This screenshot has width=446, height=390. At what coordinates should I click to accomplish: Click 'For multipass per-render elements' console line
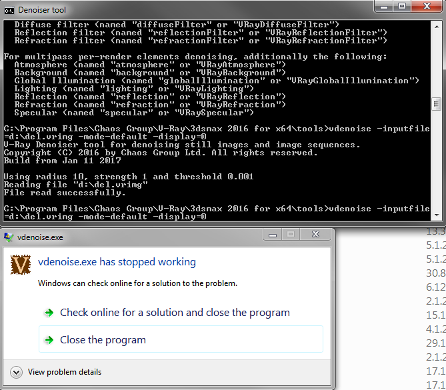tap(195, 57)
